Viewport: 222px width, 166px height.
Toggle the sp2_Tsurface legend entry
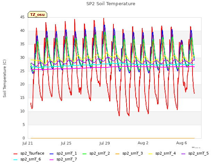(29, 154)
